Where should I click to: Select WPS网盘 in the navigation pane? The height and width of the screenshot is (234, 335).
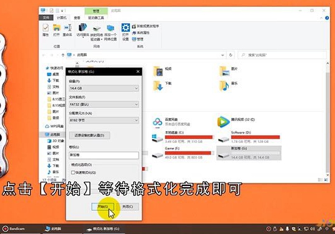pyautogui.click(x=54, y=126)
